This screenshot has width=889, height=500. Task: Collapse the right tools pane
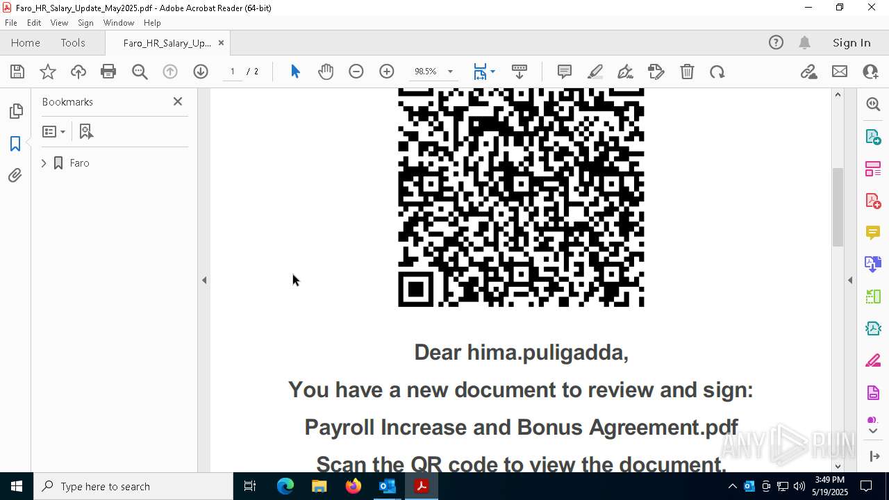click(x=850, y=281)
